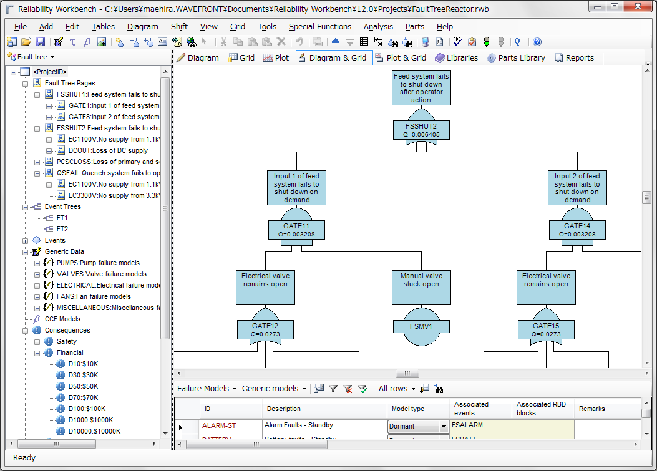The width and height of the screenshot is (657, 471).
Task: Select the CCF Models tree item
Action: (x=62, y=319)
